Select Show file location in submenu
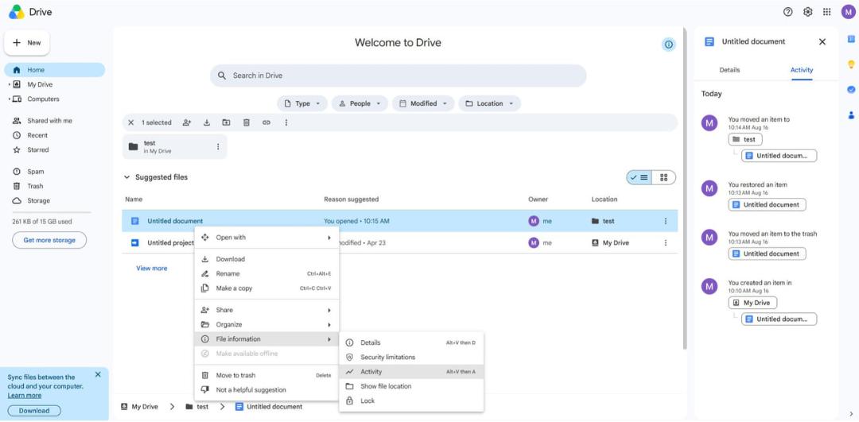The width and height of the screenshot is (859, 422). pyautogui.click(x=411, y=386)
